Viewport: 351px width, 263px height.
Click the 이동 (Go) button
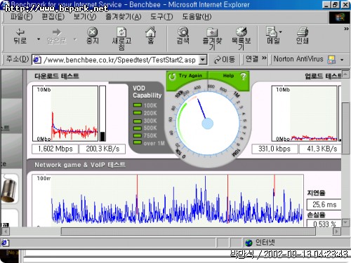pos(225,60)
